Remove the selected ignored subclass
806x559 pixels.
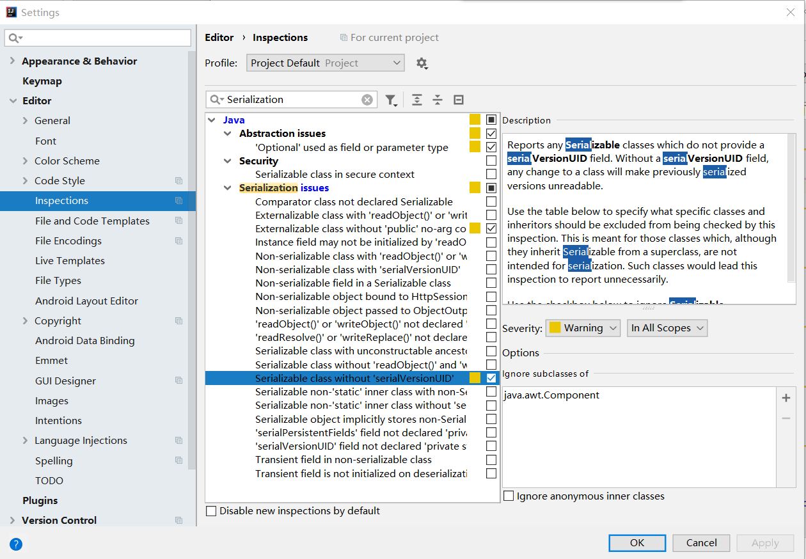pos(786,418)
